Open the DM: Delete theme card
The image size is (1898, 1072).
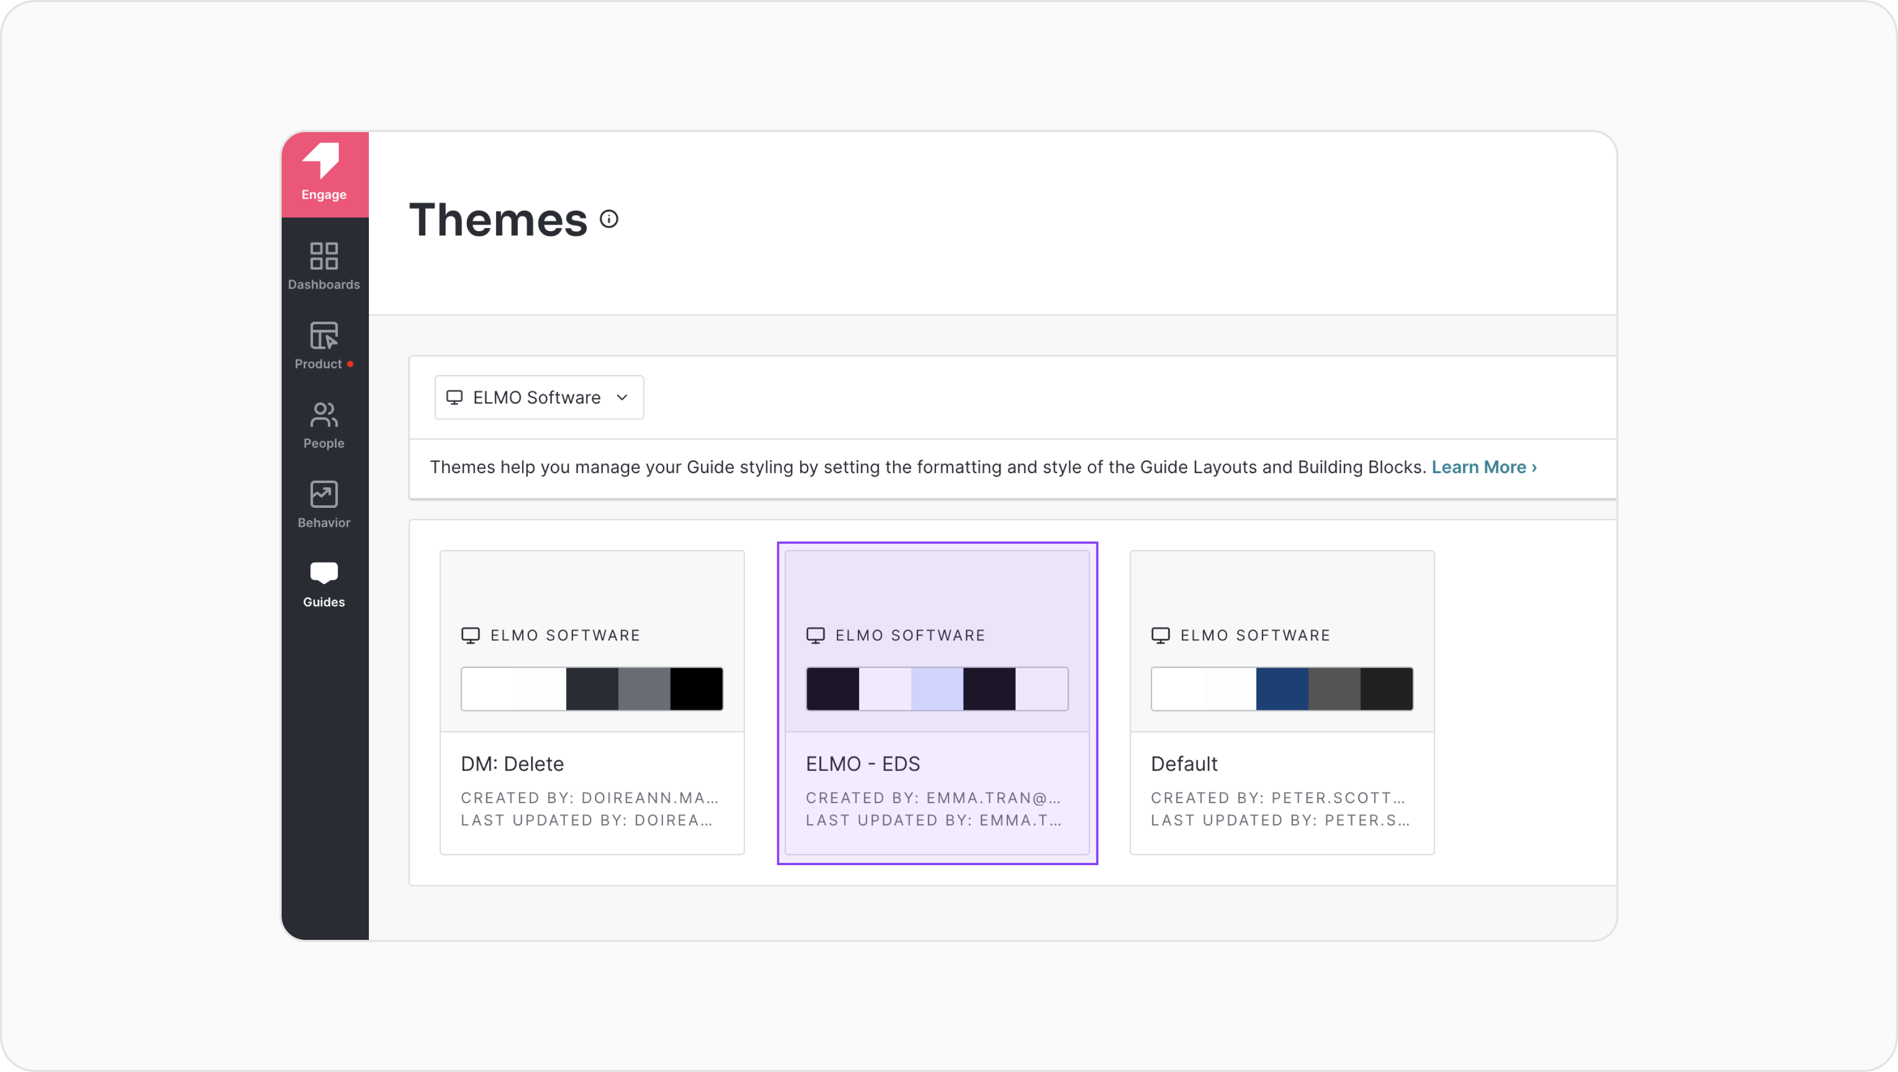(x=591, y=702)
